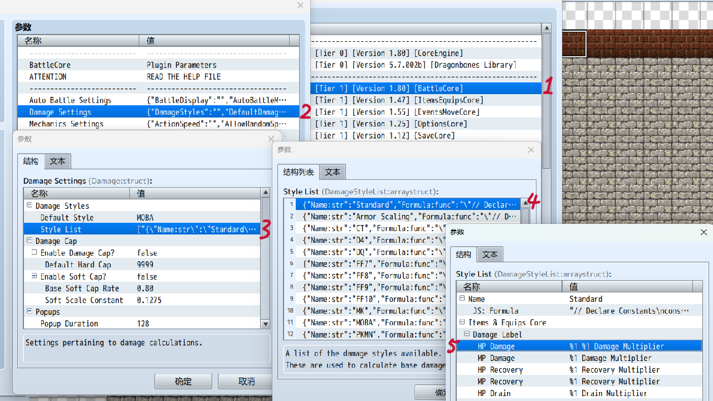Screen dimensions: 713x401
Task: Click scroll-up arrow of plugin list
Action: pyautogui.click(x=546, y=28)
